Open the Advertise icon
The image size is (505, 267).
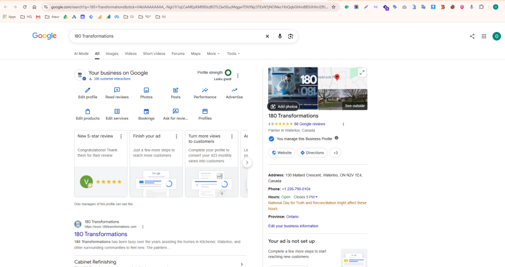click(234, 90)
